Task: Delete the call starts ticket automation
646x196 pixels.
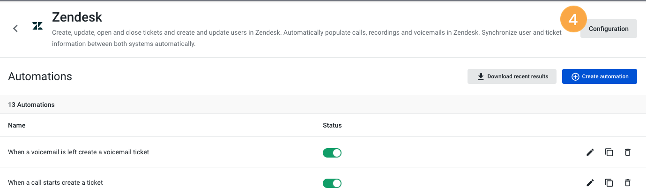Action: tap(628, 182)
